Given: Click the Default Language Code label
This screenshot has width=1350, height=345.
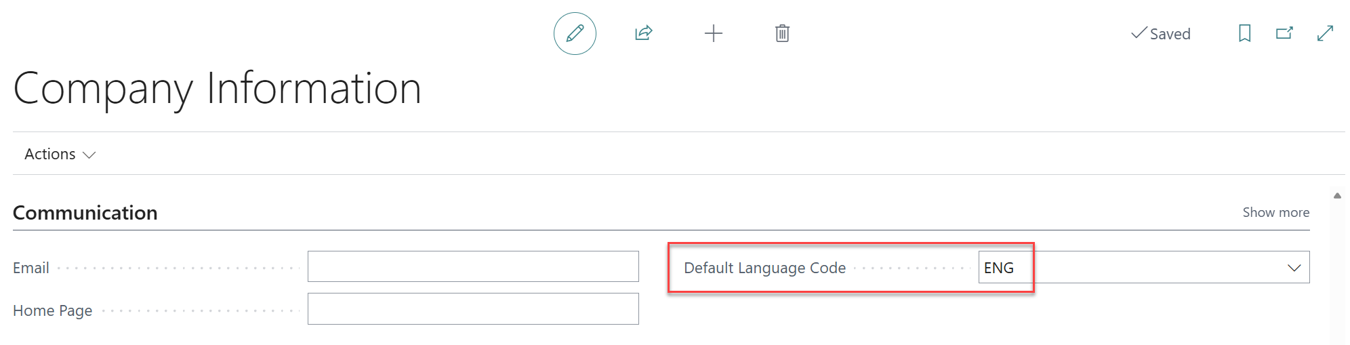Looking at the screenshot, I should pos(764,268).
